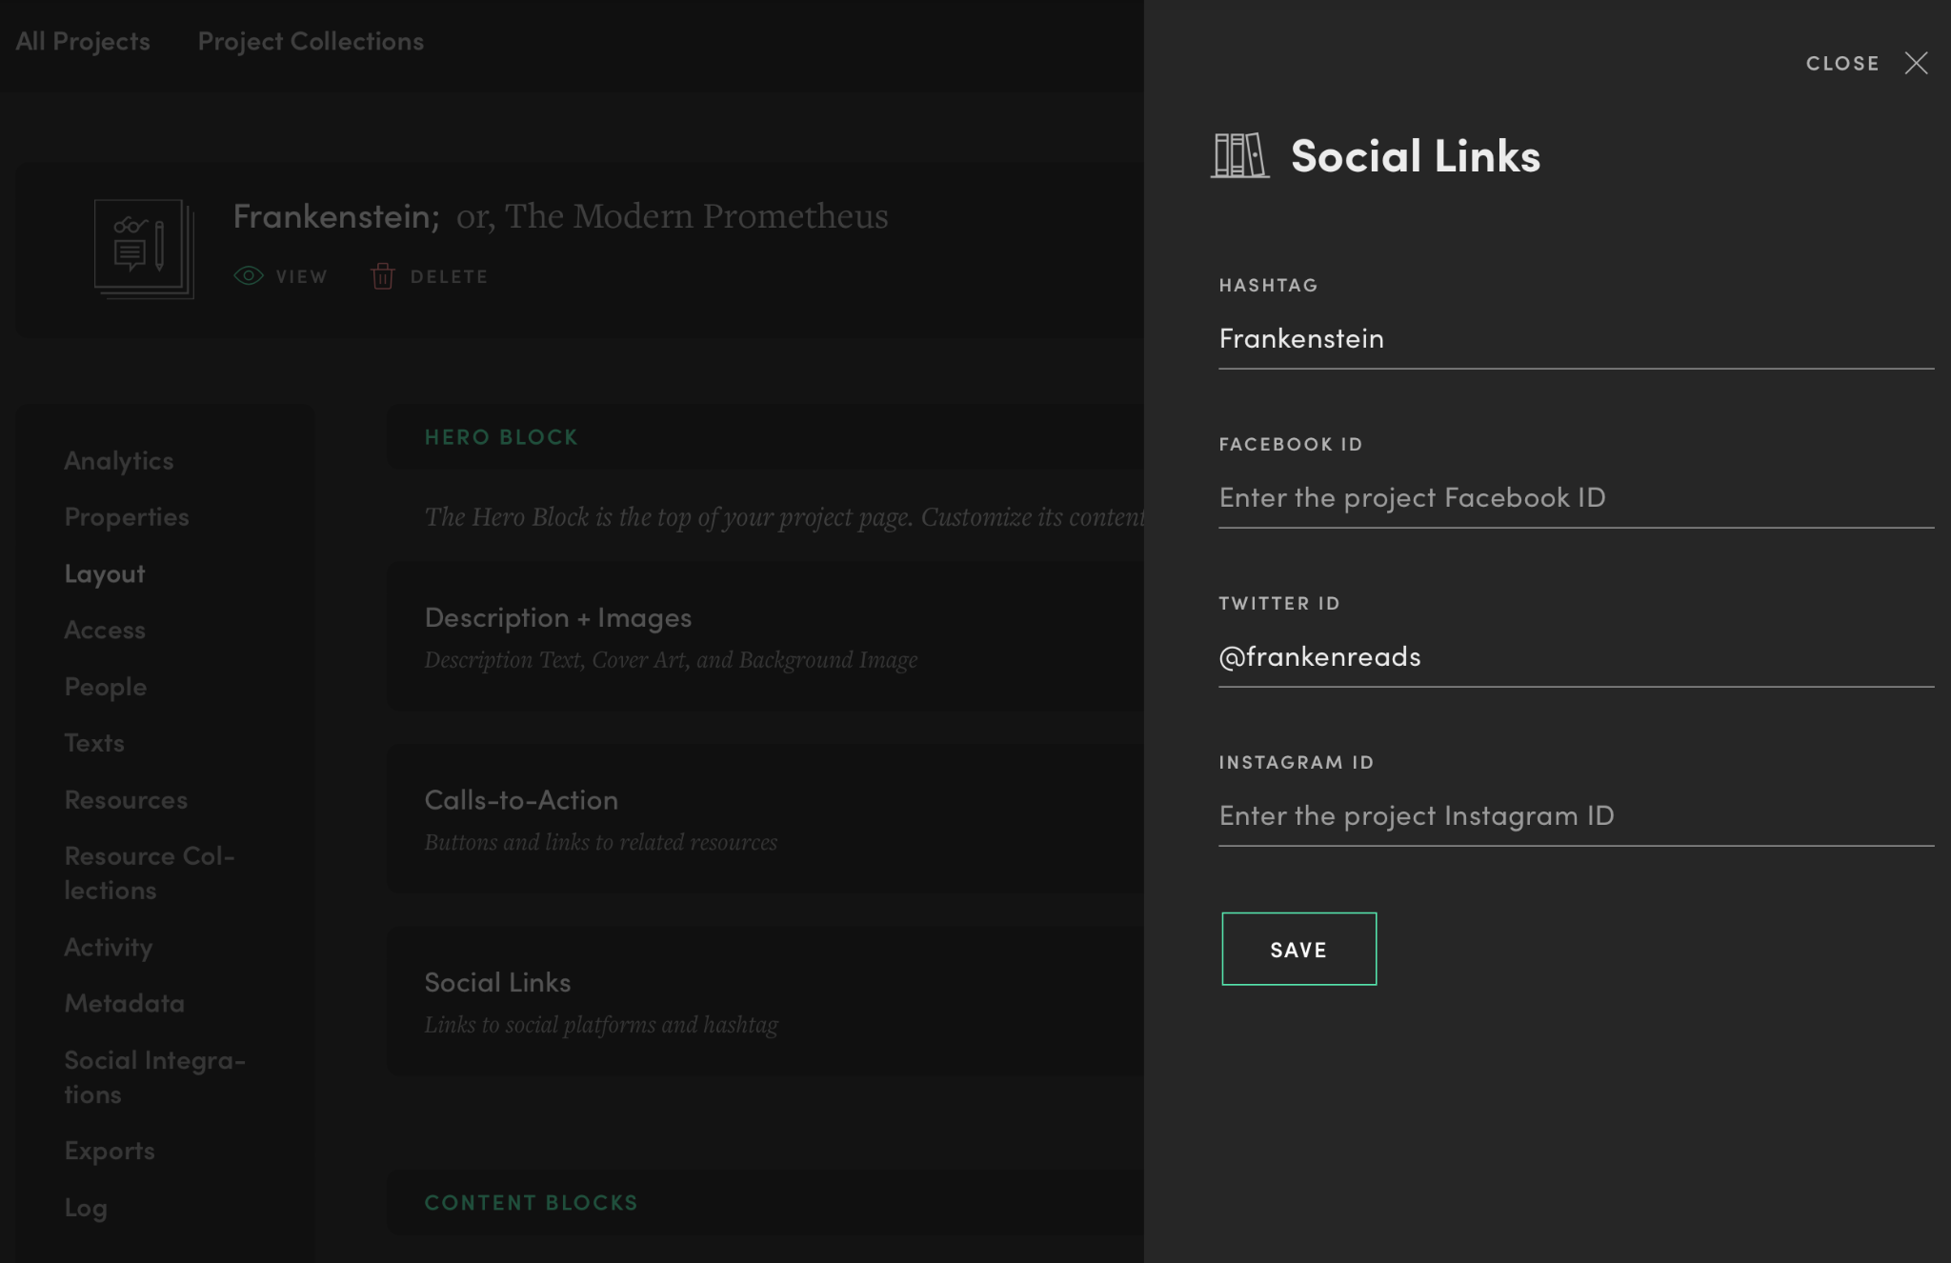
Task: Click the trash Delete icon
Action: click(383, 276)
